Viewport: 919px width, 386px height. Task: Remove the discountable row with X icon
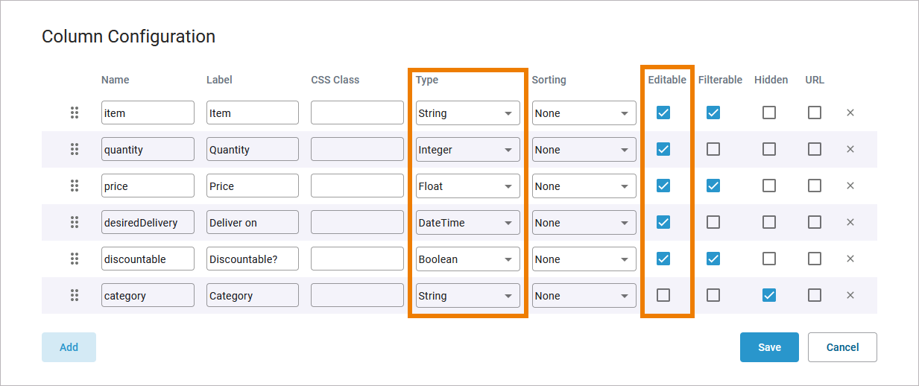point(850,259)
